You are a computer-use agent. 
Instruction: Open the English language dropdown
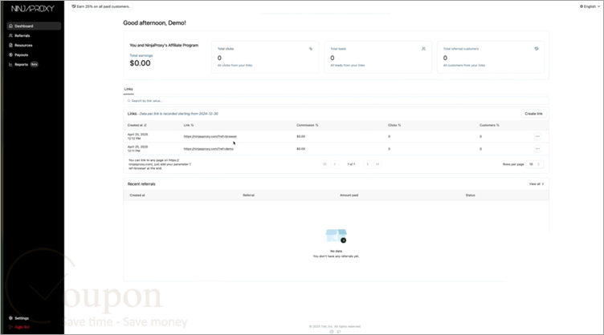[590, 6]
